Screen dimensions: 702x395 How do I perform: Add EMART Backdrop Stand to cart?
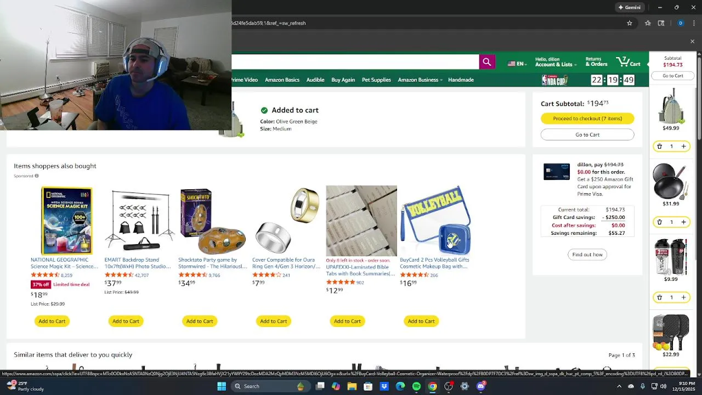[x=126, y=321]
